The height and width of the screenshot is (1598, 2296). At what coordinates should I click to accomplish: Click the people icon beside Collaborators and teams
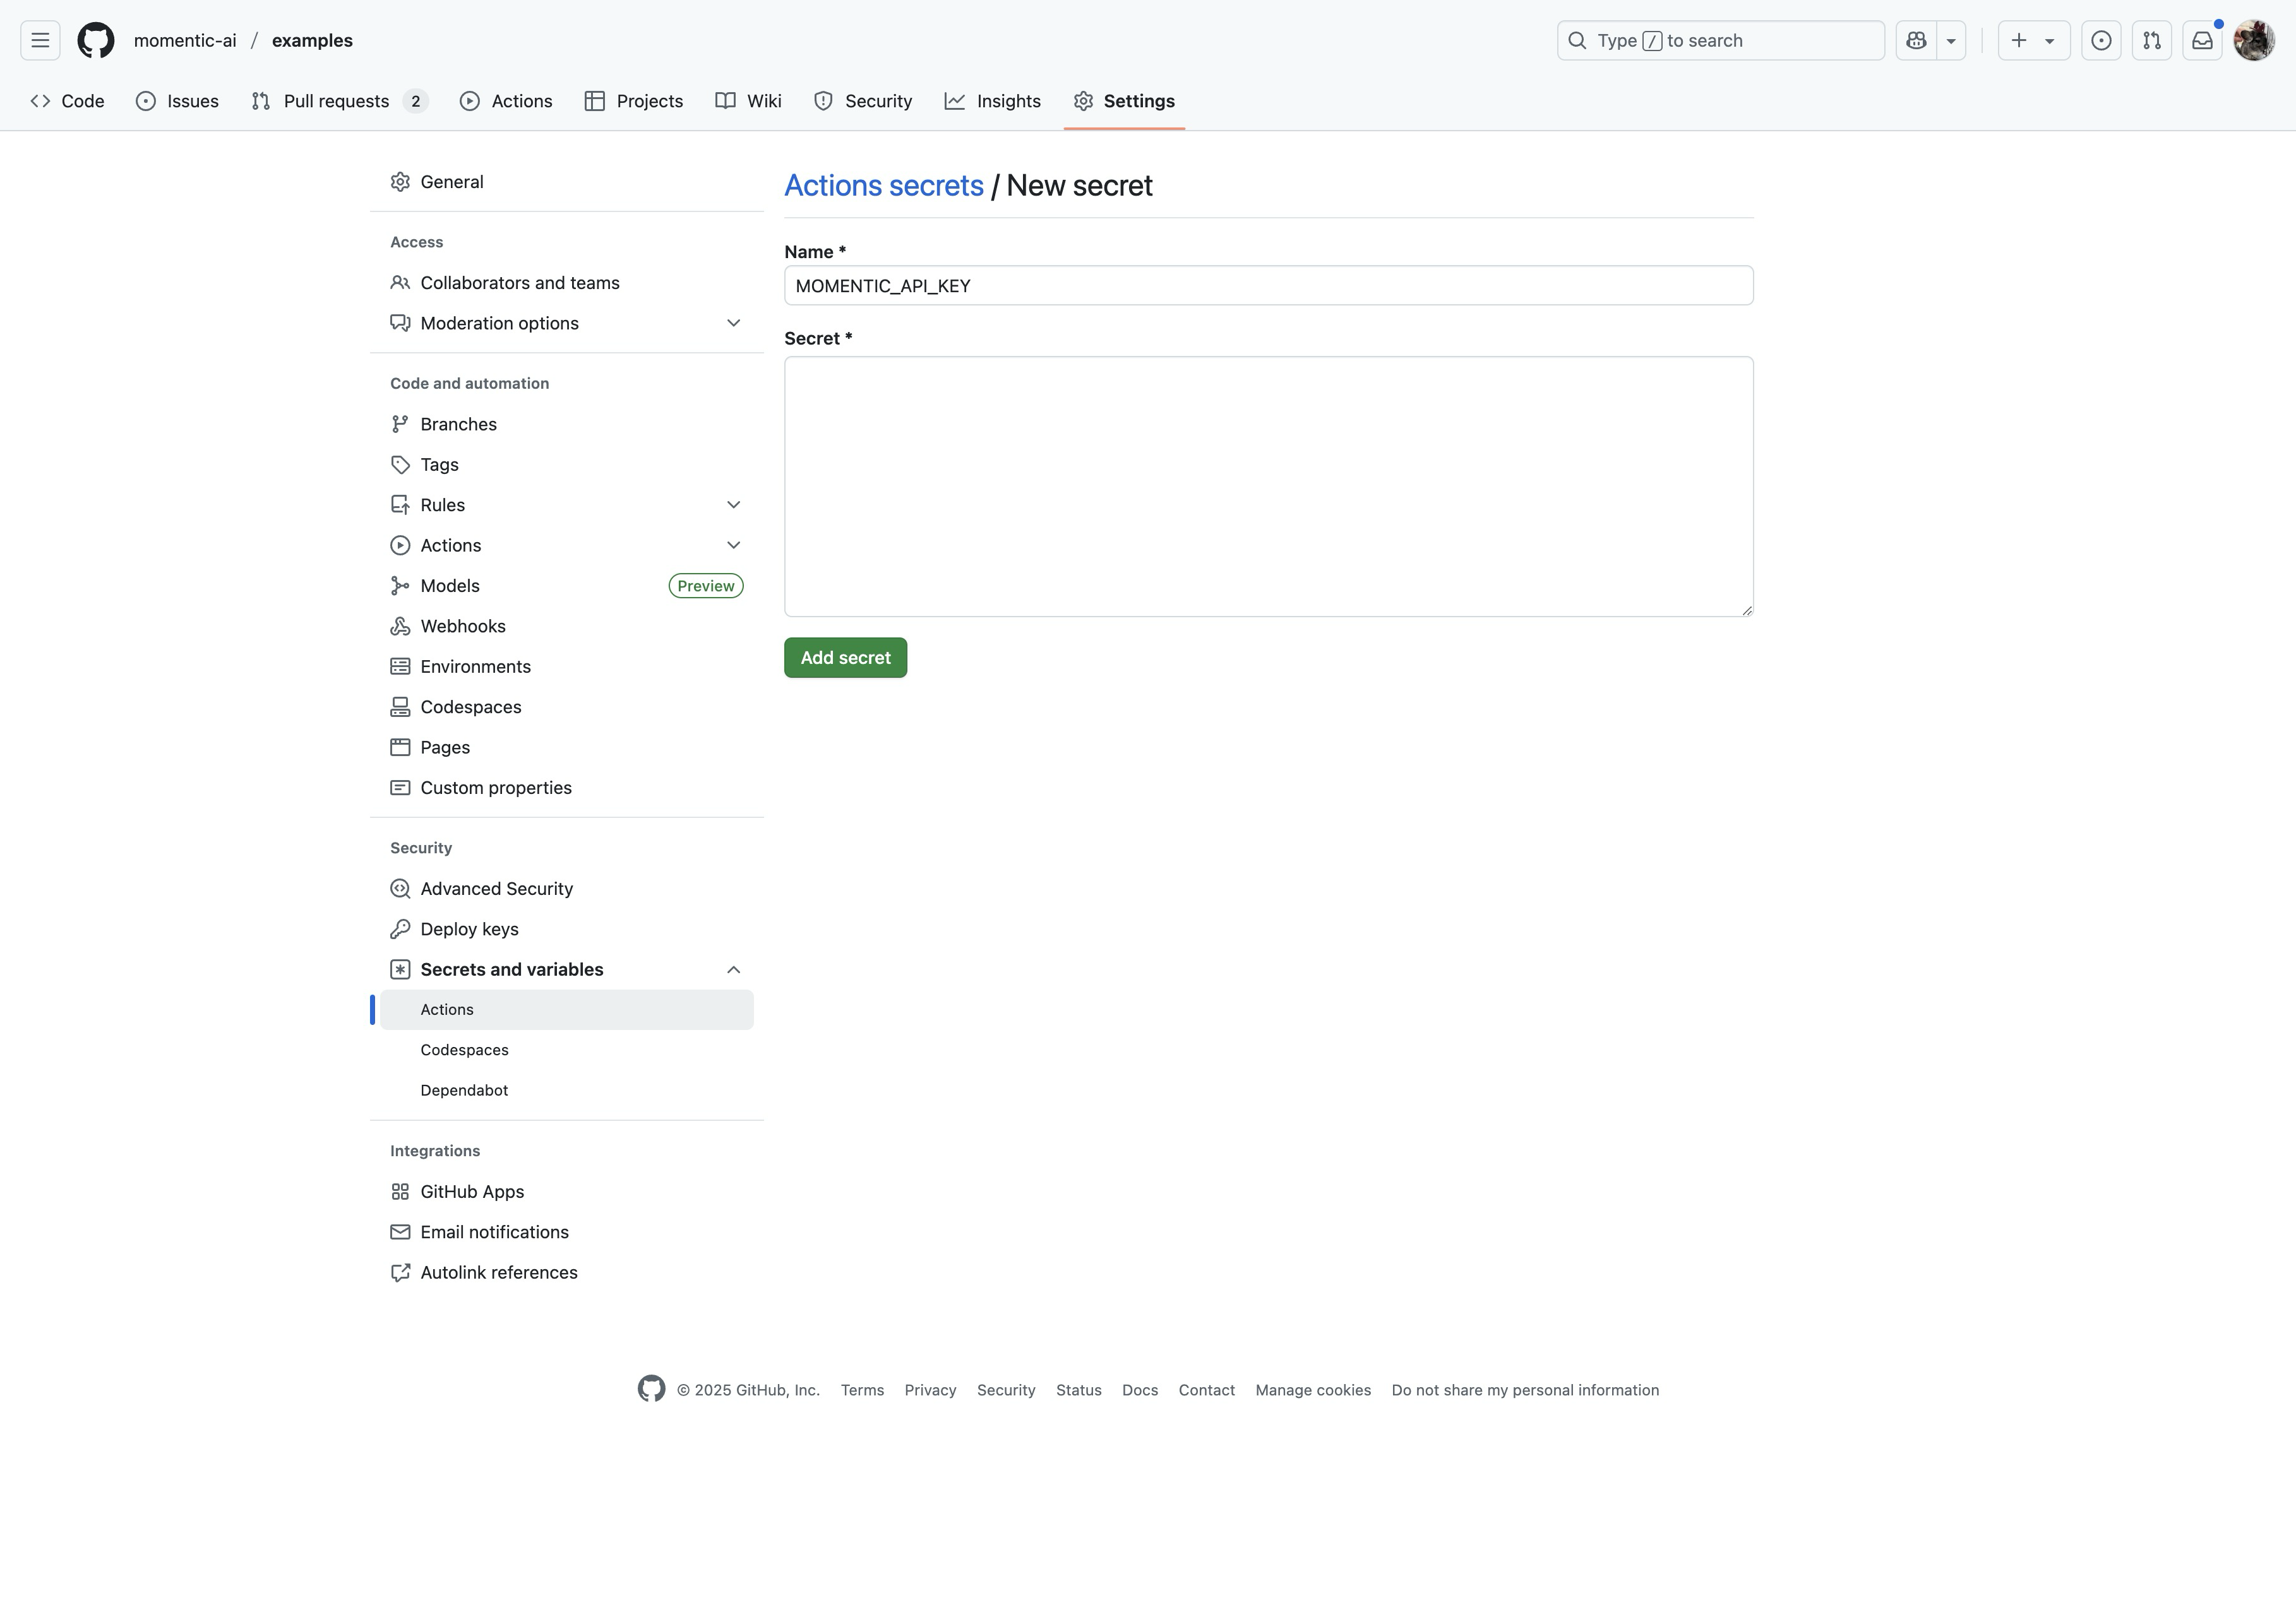(400, 283)
